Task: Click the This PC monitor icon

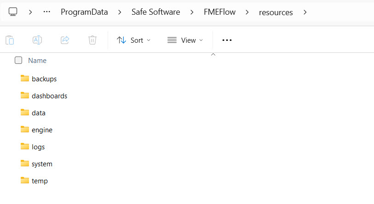Action: [x=13, y=12]
